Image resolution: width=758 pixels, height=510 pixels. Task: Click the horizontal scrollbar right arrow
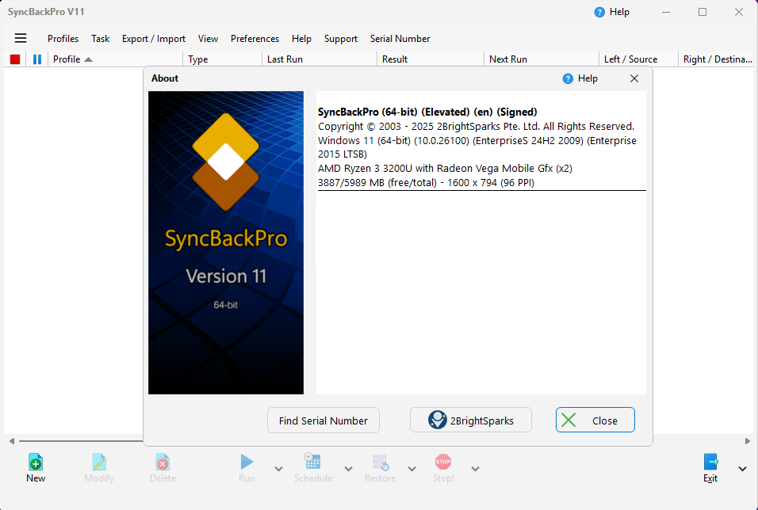[x=748, y=441]
